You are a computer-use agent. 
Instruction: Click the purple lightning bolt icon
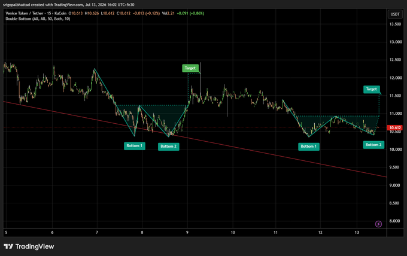point(378,224)
